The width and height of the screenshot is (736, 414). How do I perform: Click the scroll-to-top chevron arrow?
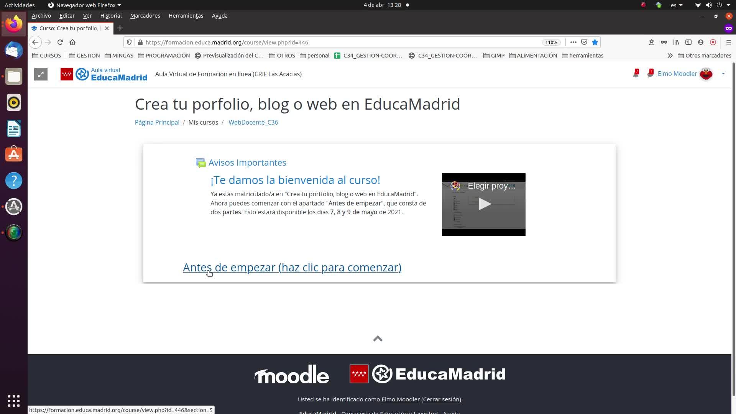[378, 338]
